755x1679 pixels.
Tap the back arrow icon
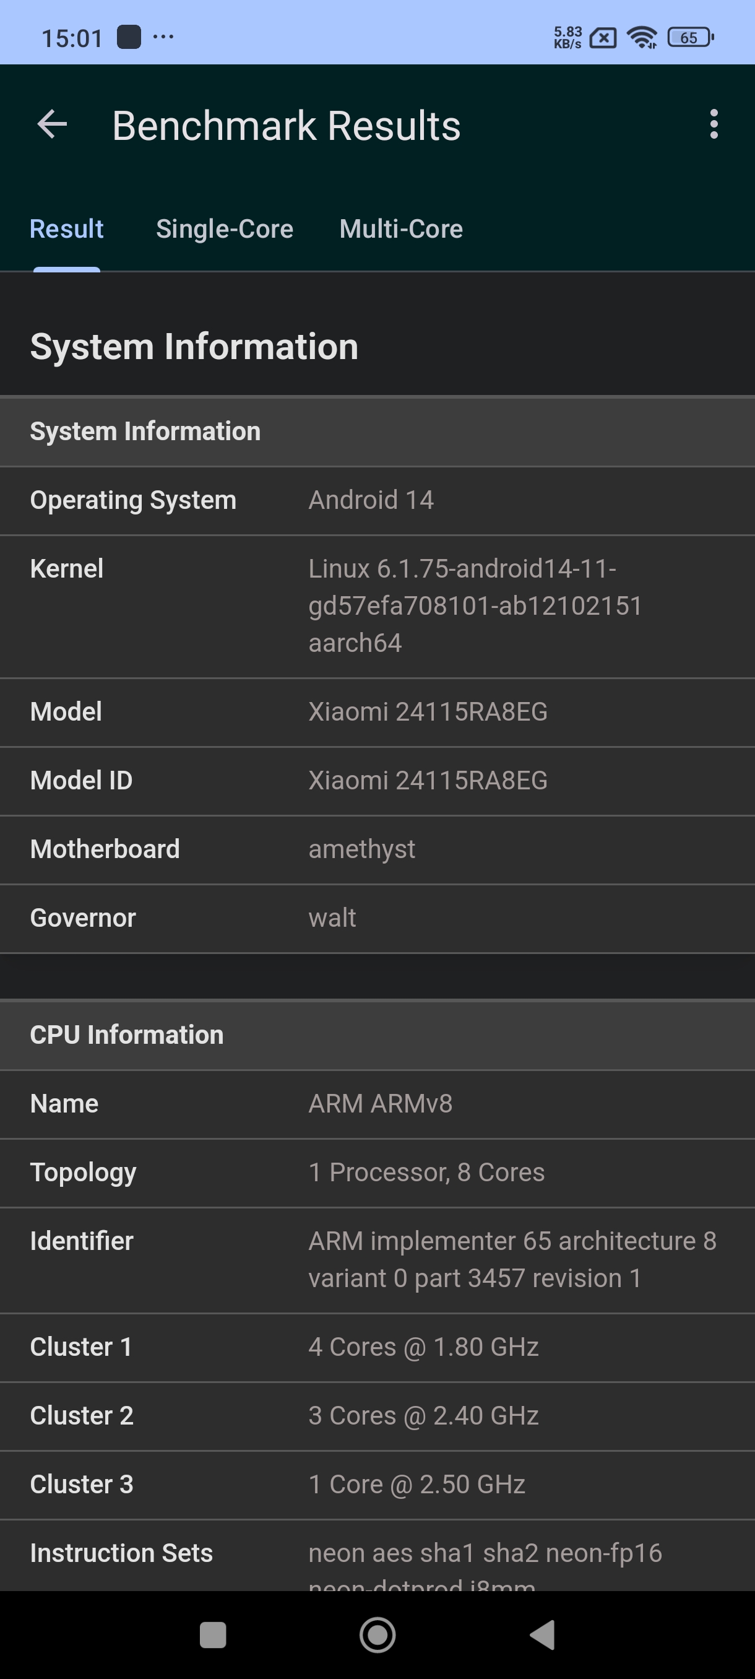[x=52, y=124]
